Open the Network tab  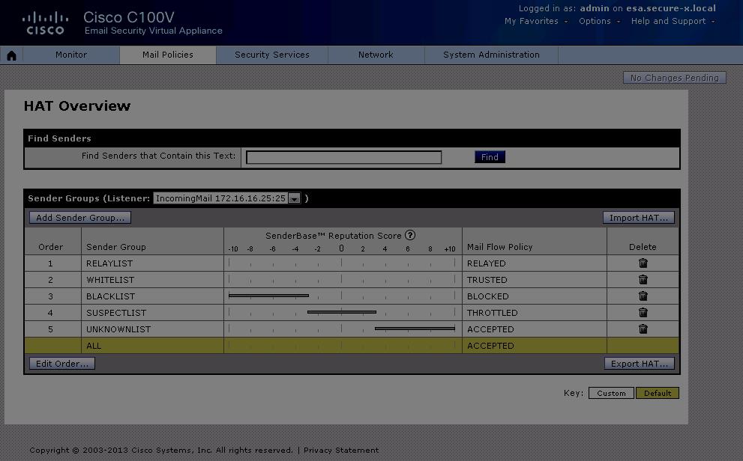pos(376,55)
